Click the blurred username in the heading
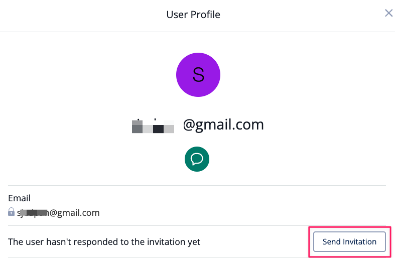This screenshot has width=395, height=258. point(153,125)
